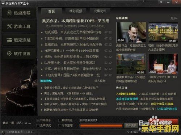Open news item 视频：快乐的狼群就是那火上的水壶啊

click(x=71, y=57)
